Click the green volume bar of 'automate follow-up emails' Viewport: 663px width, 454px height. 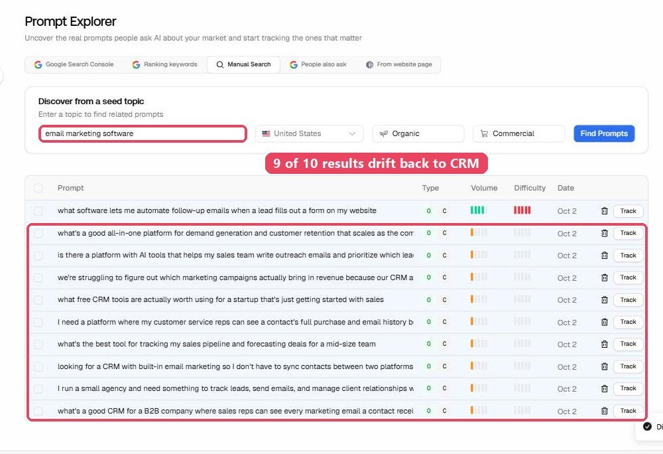(479, 210)
